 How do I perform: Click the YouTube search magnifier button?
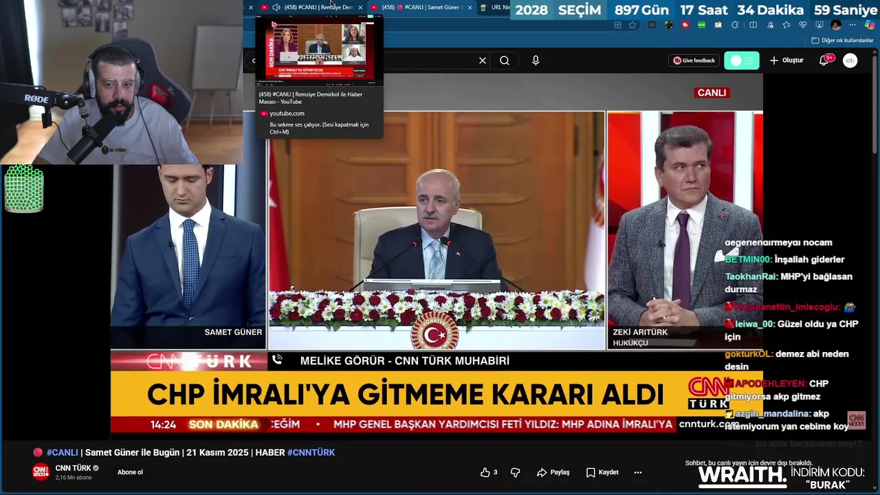505,60
